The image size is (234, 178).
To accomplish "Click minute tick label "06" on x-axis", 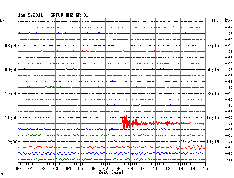I will (93, 169).
